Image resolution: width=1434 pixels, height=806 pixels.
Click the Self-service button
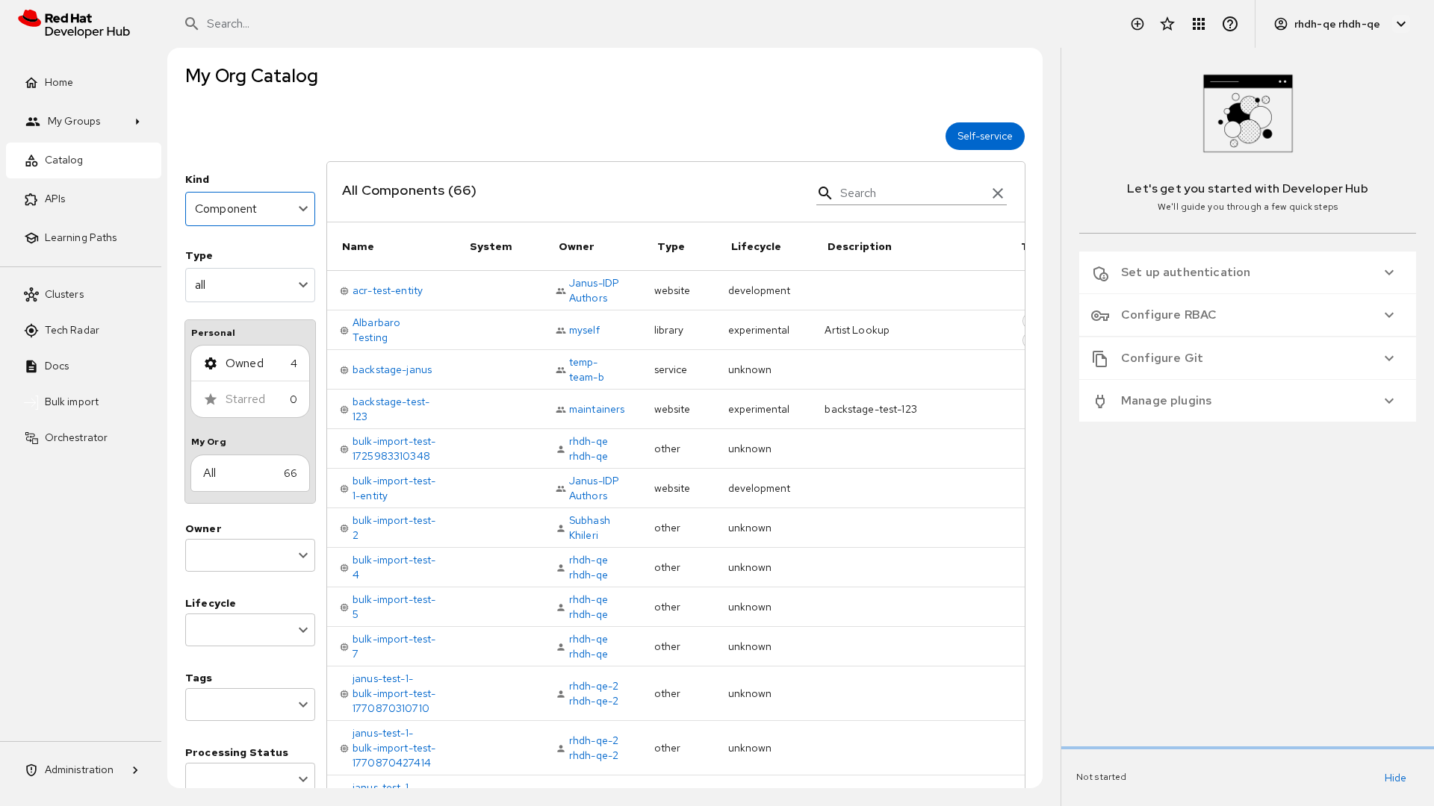pyautogui.click(x=984, y=137)
